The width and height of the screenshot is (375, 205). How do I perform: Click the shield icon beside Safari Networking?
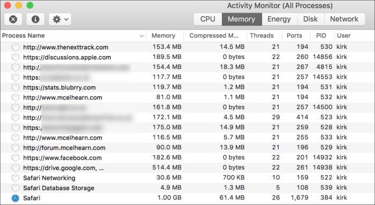point(16,178)
